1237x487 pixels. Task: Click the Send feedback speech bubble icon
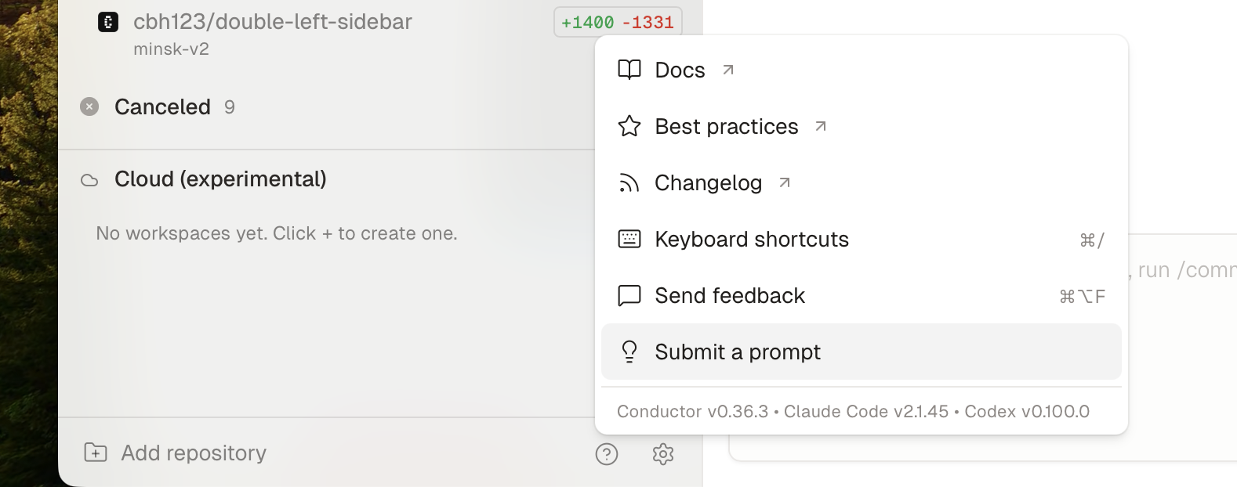coord(629,295)
